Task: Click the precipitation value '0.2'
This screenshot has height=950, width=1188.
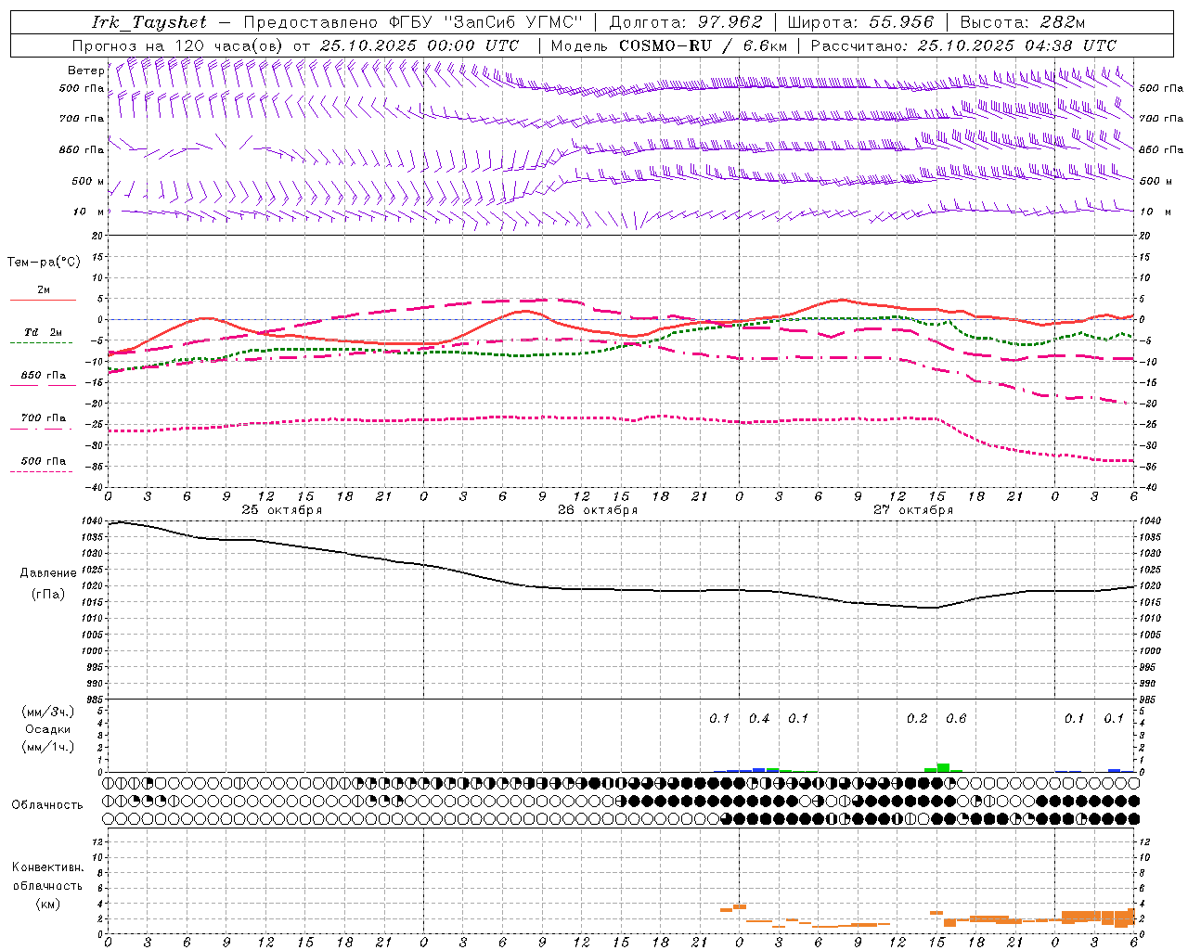Action: point(917,718)
